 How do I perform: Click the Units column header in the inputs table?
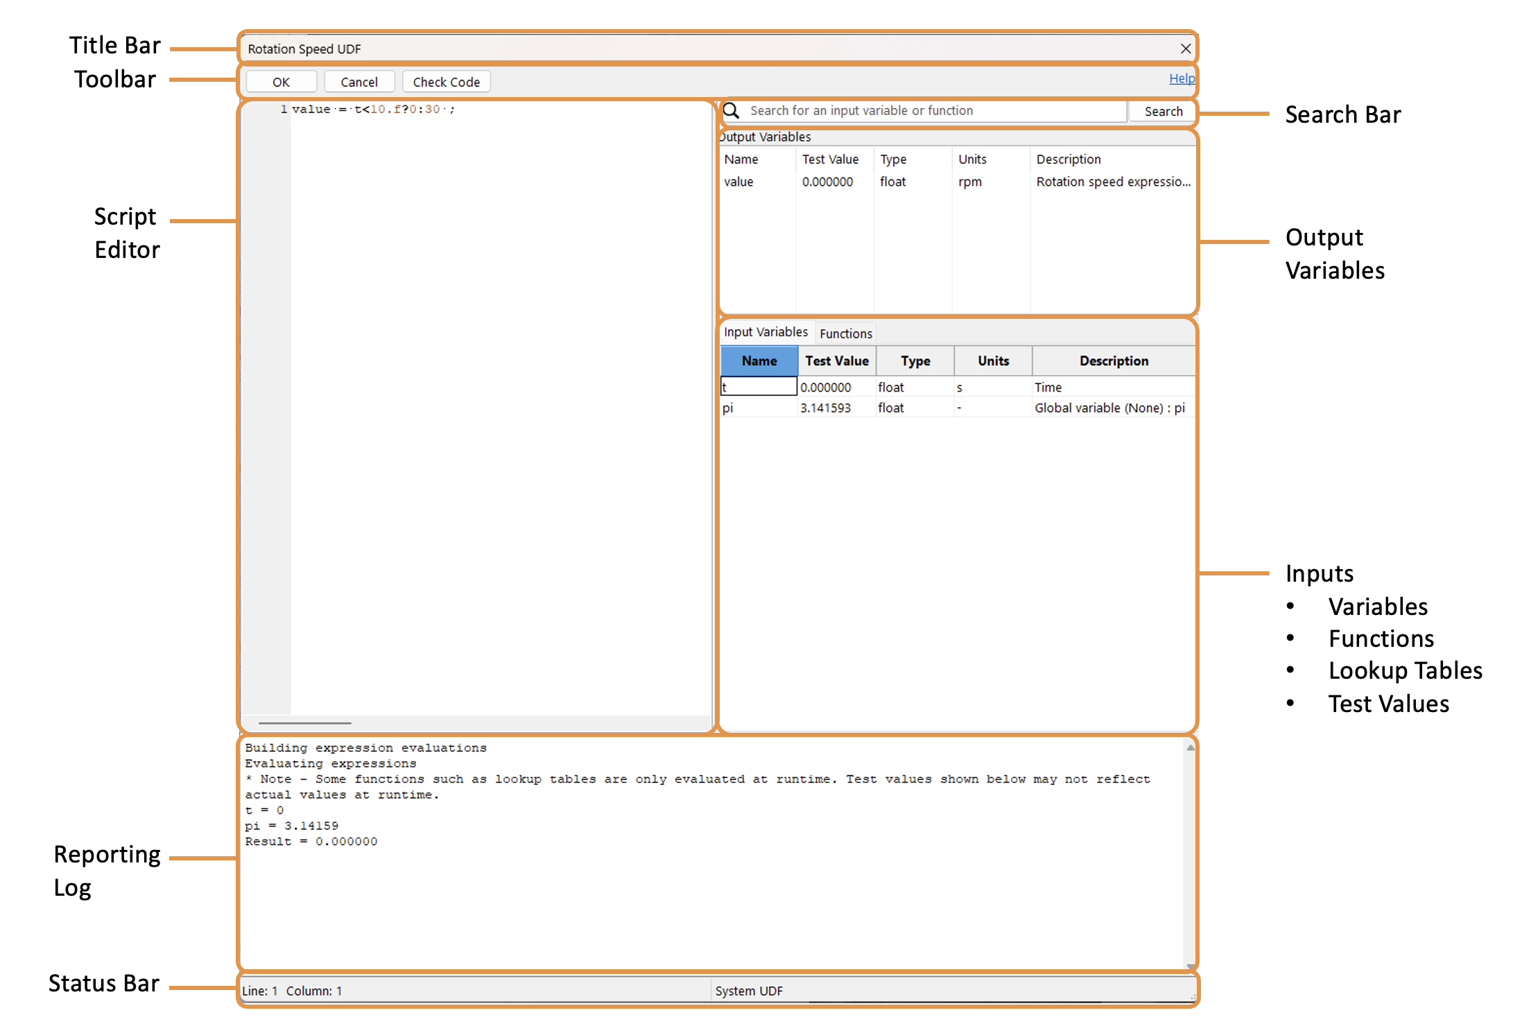coord(993,361)
